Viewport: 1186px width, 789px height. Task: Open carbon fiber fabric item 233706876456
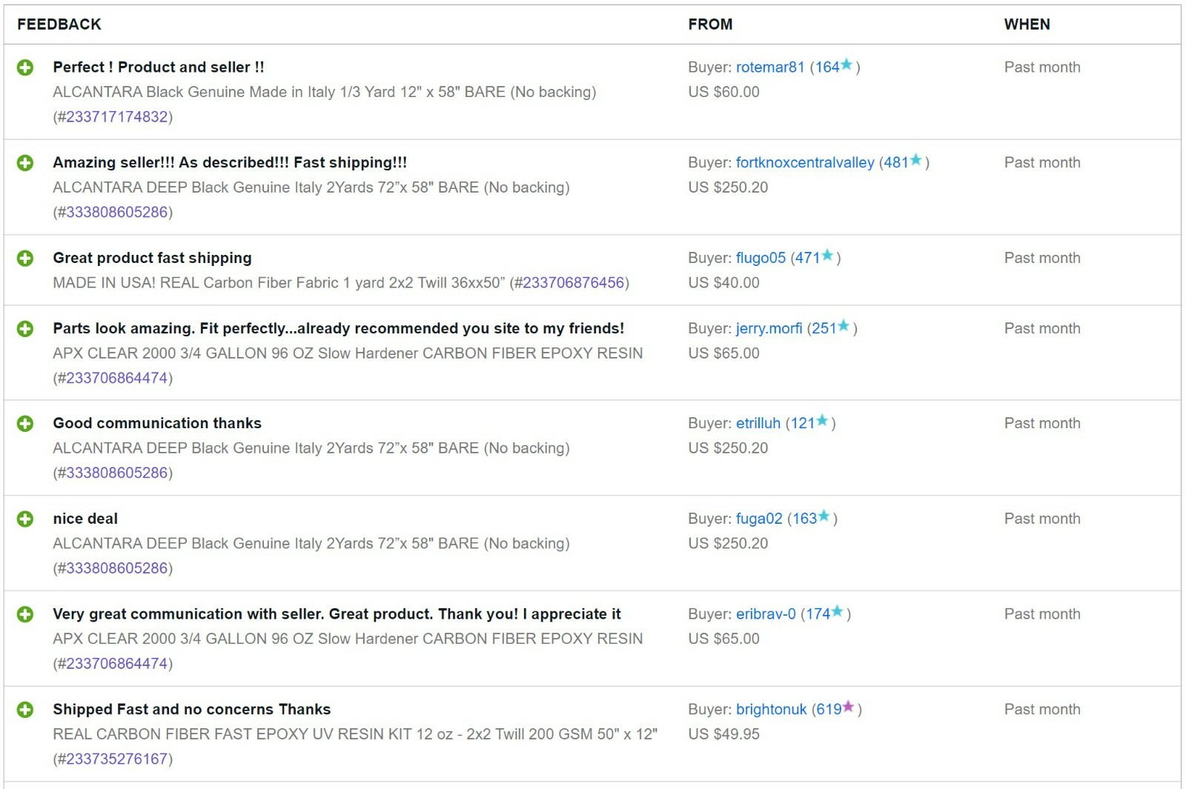click(573, 283)
